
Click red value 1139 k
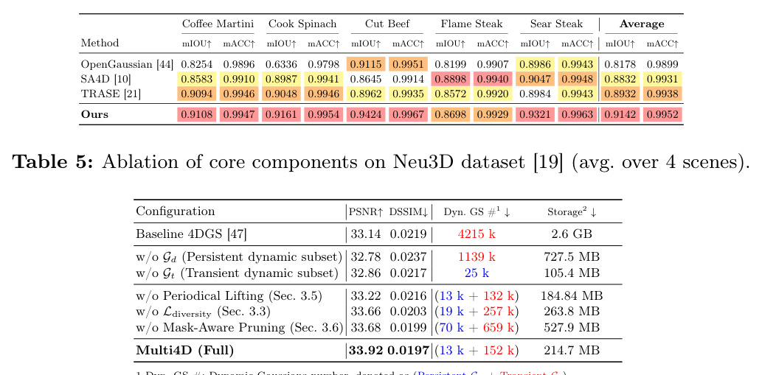tap(477, 257)
